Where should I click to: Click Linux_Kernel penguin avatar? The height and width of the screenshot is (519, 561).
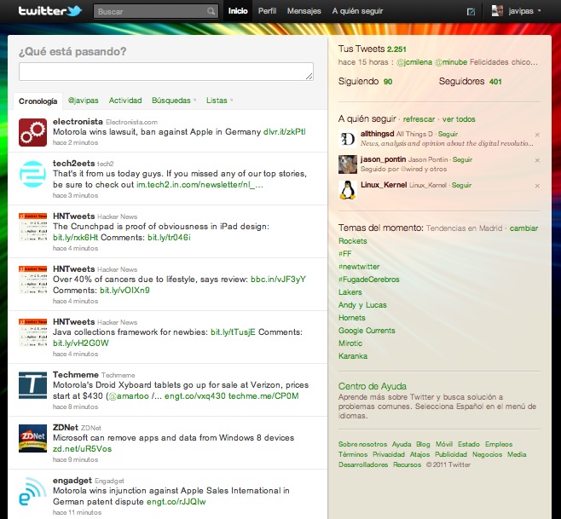pos(347,189)
